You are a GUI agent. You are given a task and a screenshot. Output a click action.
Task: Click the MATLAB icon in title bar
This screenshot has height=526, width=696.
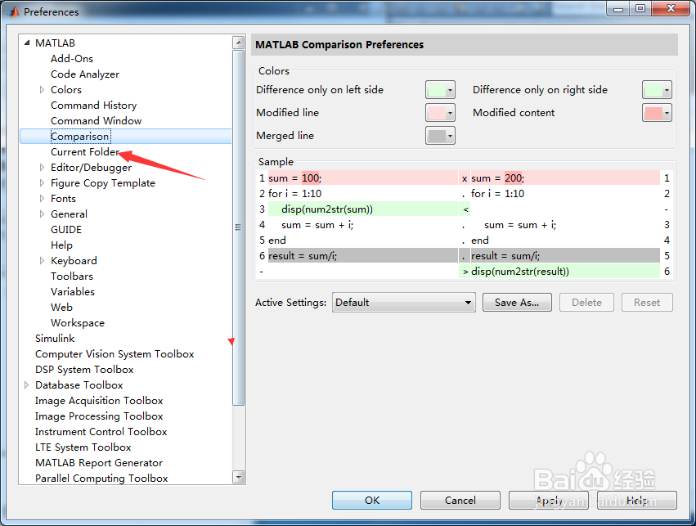tap(14, 12)
